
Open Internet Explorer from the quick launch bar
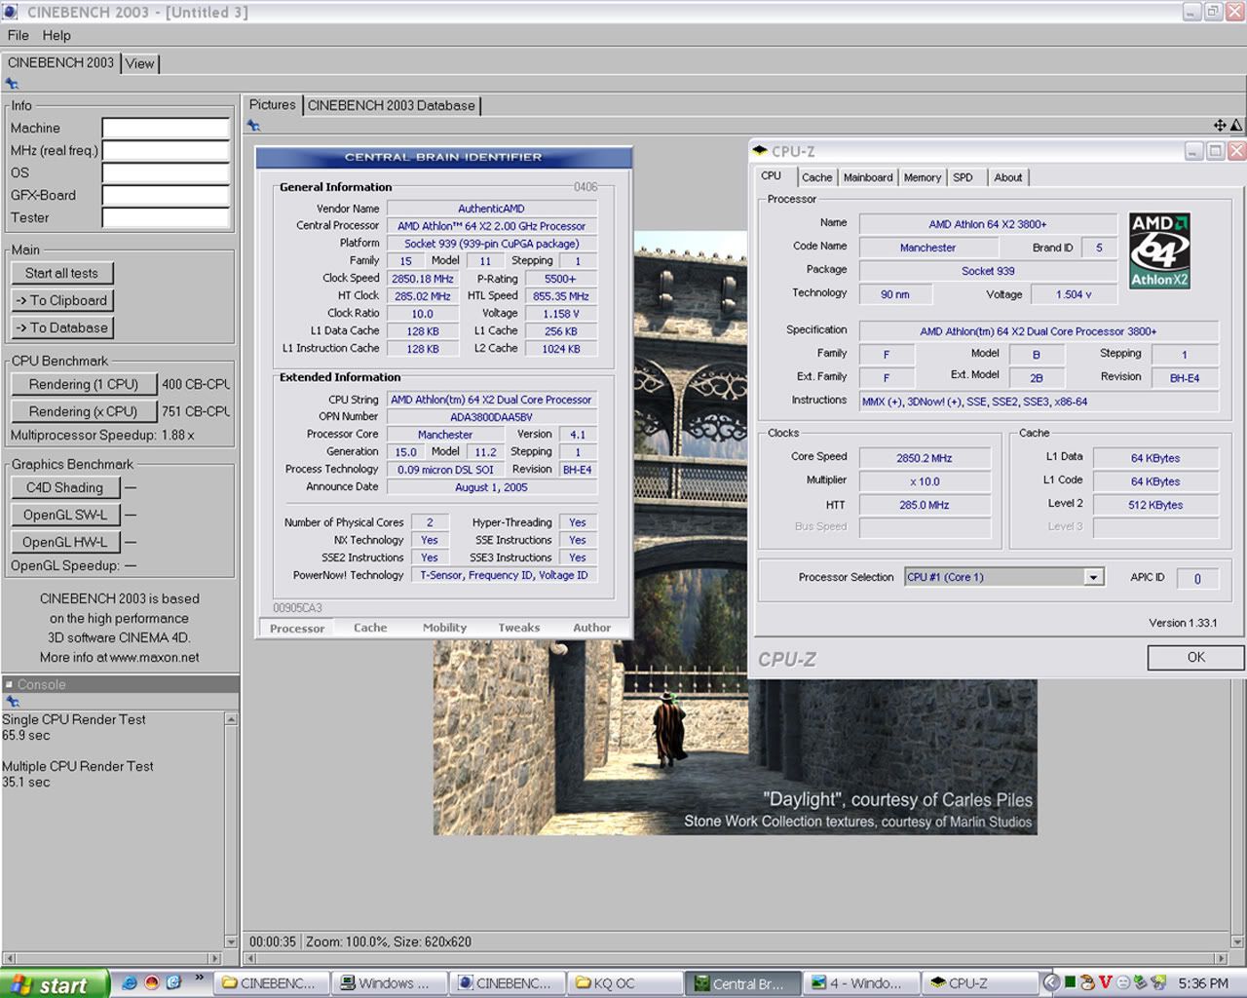129,982
